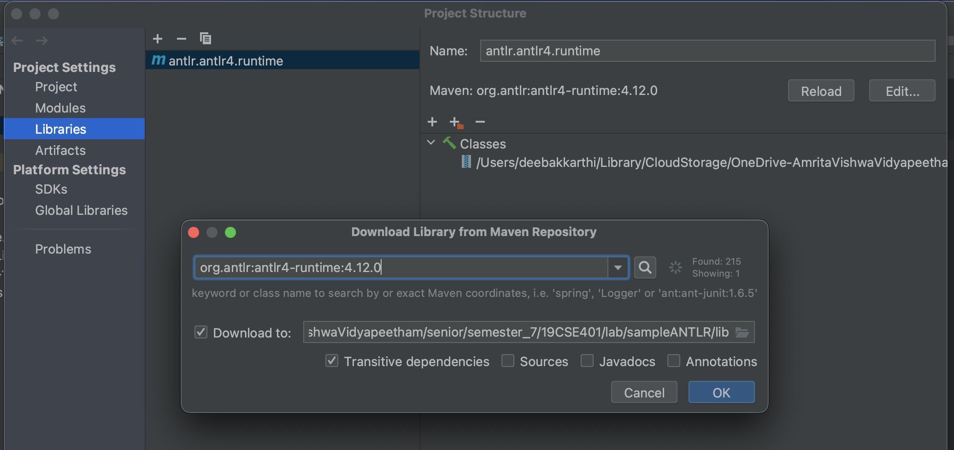Select SDKs under Platform Settings
Image resolution: width=954 pixels, height=450 pixels.
click(x=51, y=189)
